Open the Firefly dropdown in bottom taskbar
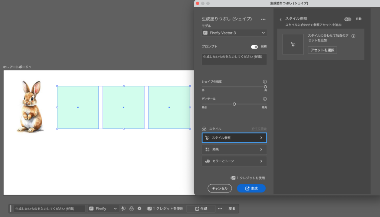 tap(103, 208)
